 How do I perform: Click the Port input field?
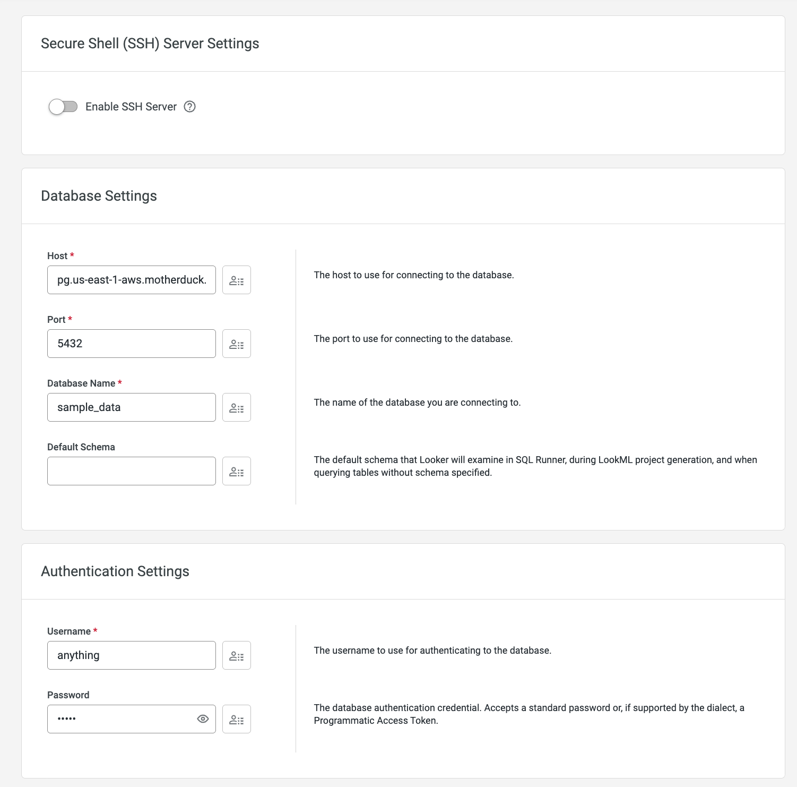[x=132, y=344]
